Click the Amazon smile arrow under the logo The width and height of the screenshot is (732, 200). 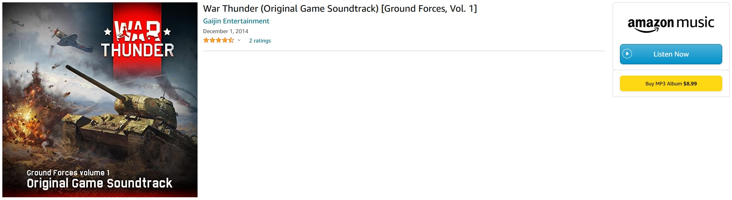point(647,30)
